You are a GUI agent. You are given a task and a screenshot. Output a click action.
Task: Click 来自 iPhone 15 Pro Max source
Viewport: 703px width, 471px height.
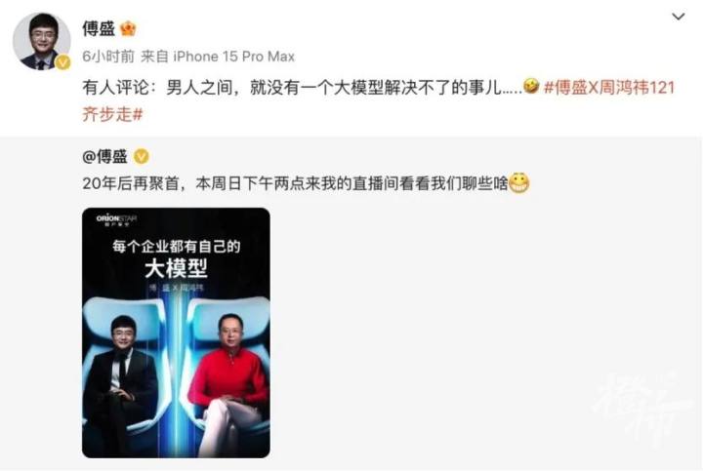(x=218, y=57)
